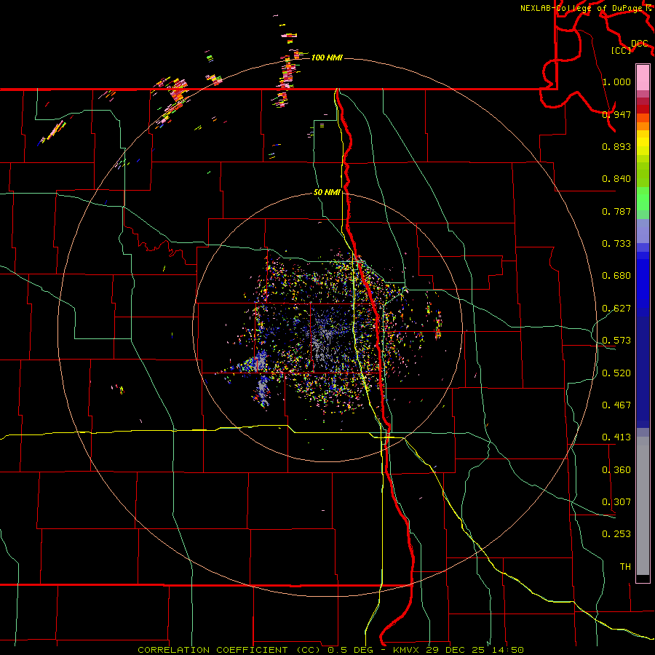Click the TH threshold legend label

coord(625,567)
